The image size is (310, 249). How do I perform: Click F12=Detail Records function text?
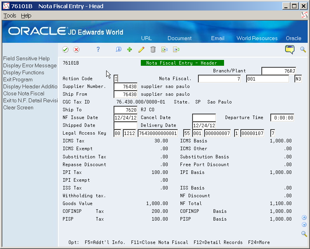(218, 242)
